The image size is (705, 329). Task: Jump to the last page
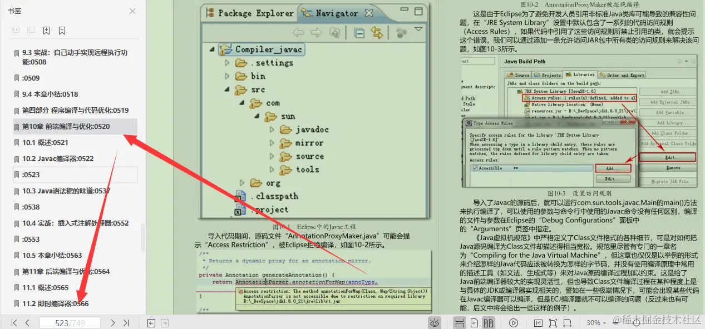pos(126,322)
